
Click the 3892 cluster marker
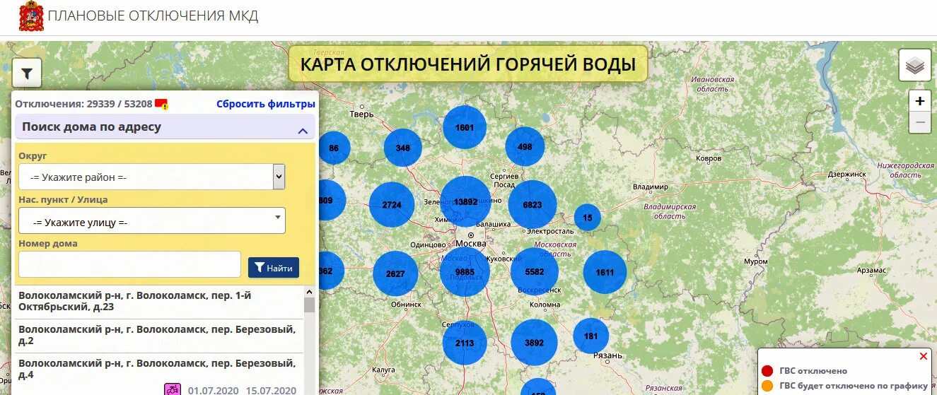535,343
